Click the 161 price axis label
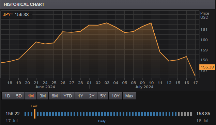Image resolution: width=216 pixels, height=125 pixels. (x=204, y=30)
